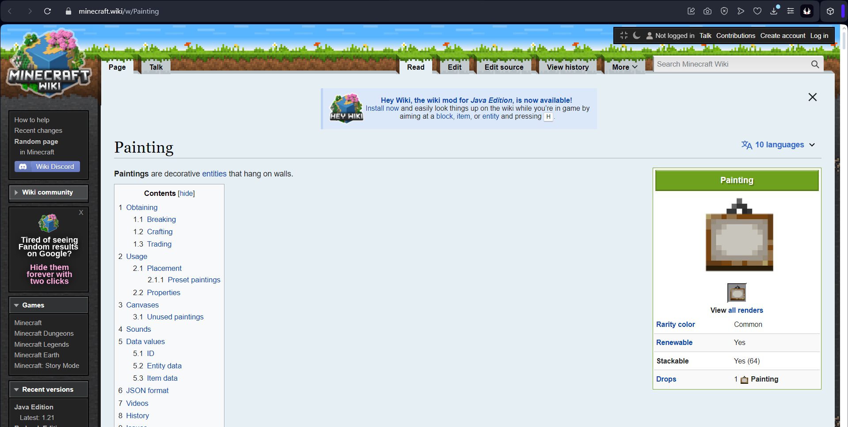Go back in the browser

pyautogui.click(x=10, y=11)
